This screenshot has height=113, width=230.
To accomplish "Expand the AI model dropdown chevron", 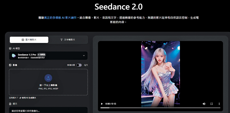I will pos(84,56).
